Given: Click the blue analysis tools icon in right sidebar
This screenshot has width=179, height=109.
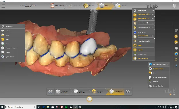Looking at the screenshot, I should pos(176,54).
